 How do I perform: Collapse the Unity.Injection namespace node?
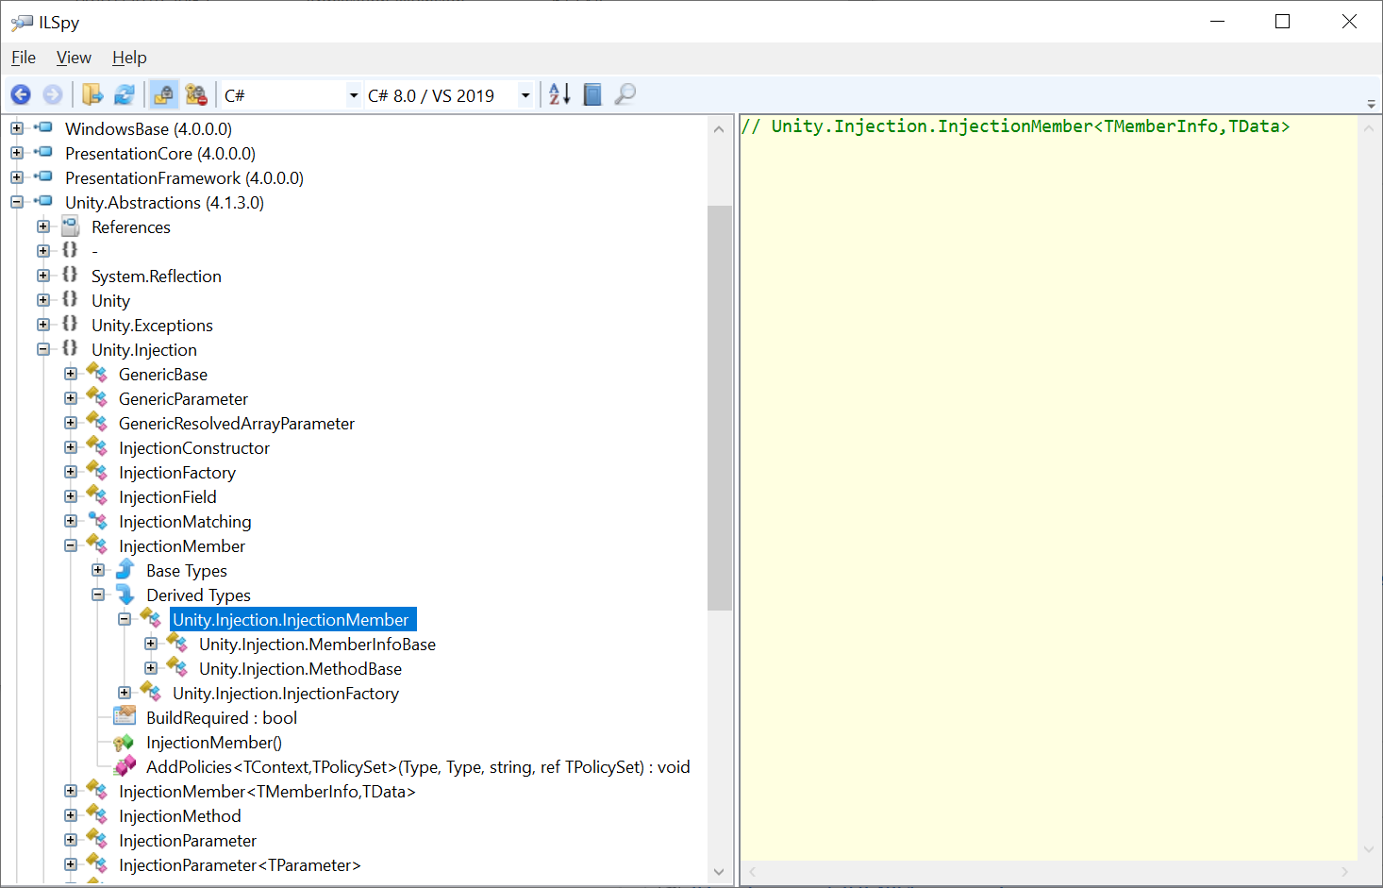(x=43, y=348)
